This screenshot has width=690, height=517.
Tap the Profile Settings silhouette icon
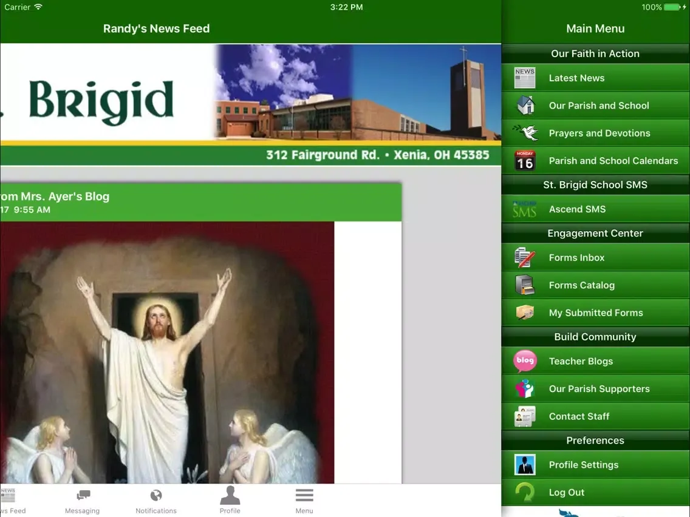pyautogui.click(x=525, y=465)
